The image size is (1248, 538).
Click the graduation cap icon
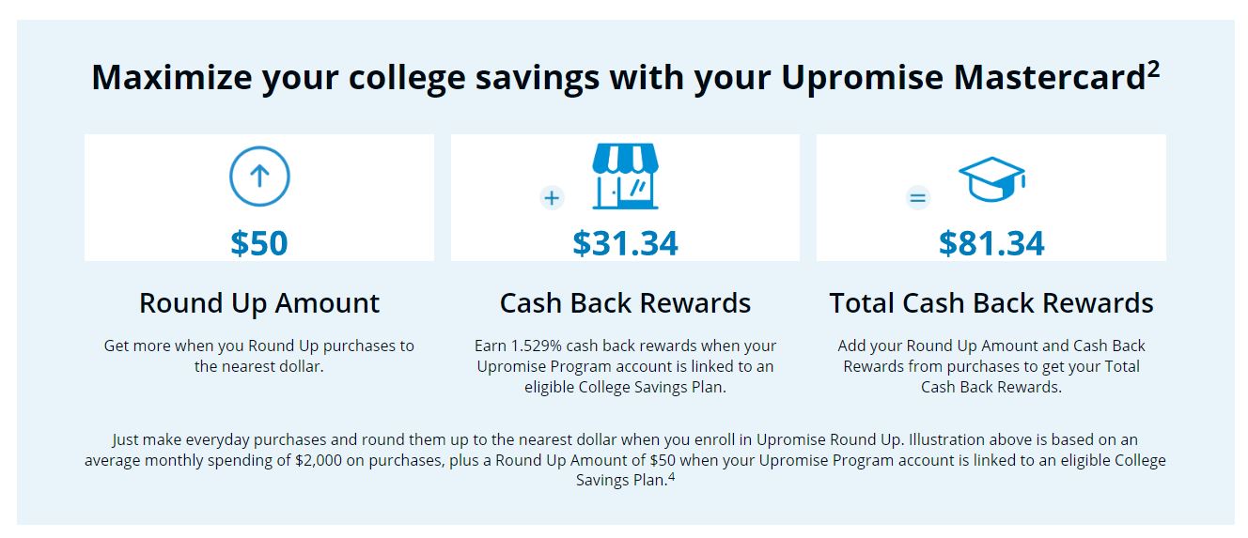pos(991,180)
